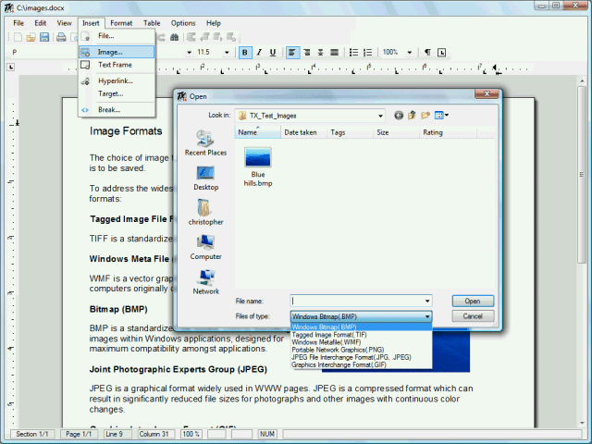Select Hyperlink... in the Insert menu
This screenshot has width=592, height=444.
tap(116, 81)
